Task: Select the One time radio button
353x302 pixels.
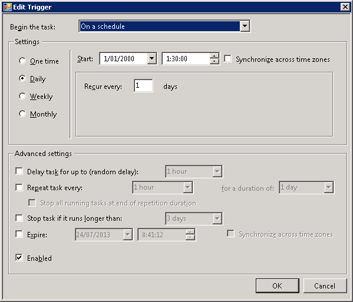Action: click(22, 61)
